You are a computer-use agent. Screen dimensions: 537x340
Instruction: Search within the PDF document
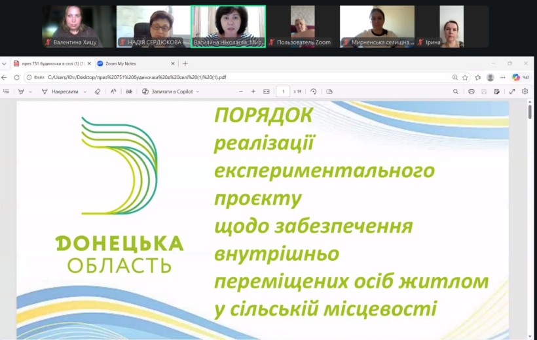click(x=456, y=92)
